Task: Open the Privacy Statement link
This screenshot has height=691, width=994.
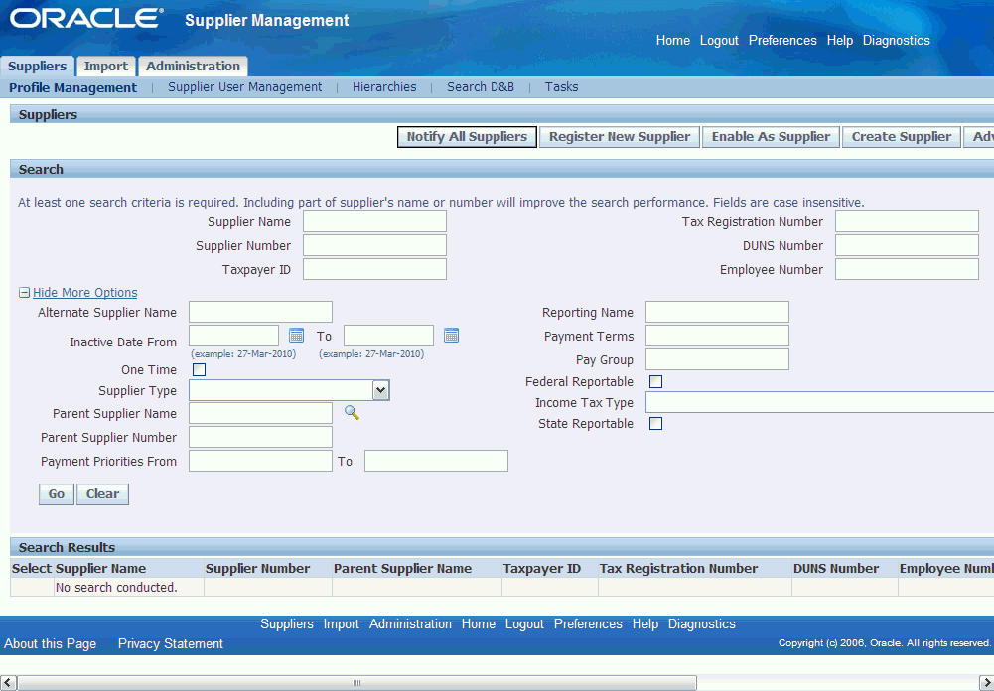Action: coord(171,643)
